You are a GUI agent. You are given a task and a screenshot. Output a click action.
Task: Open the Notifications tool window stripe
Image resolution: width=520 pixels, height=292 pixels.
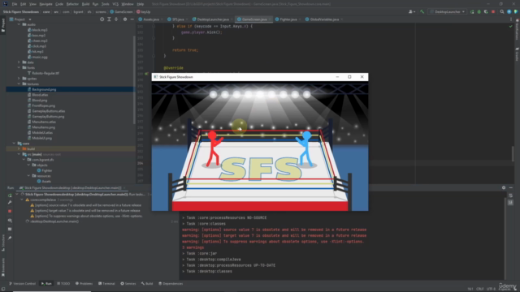[x=517, y=29]
